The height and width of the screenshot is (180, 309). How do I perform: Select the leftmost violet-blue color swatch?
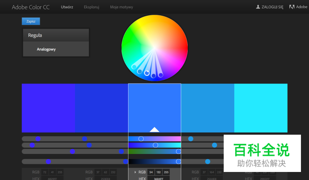point(48,108)
